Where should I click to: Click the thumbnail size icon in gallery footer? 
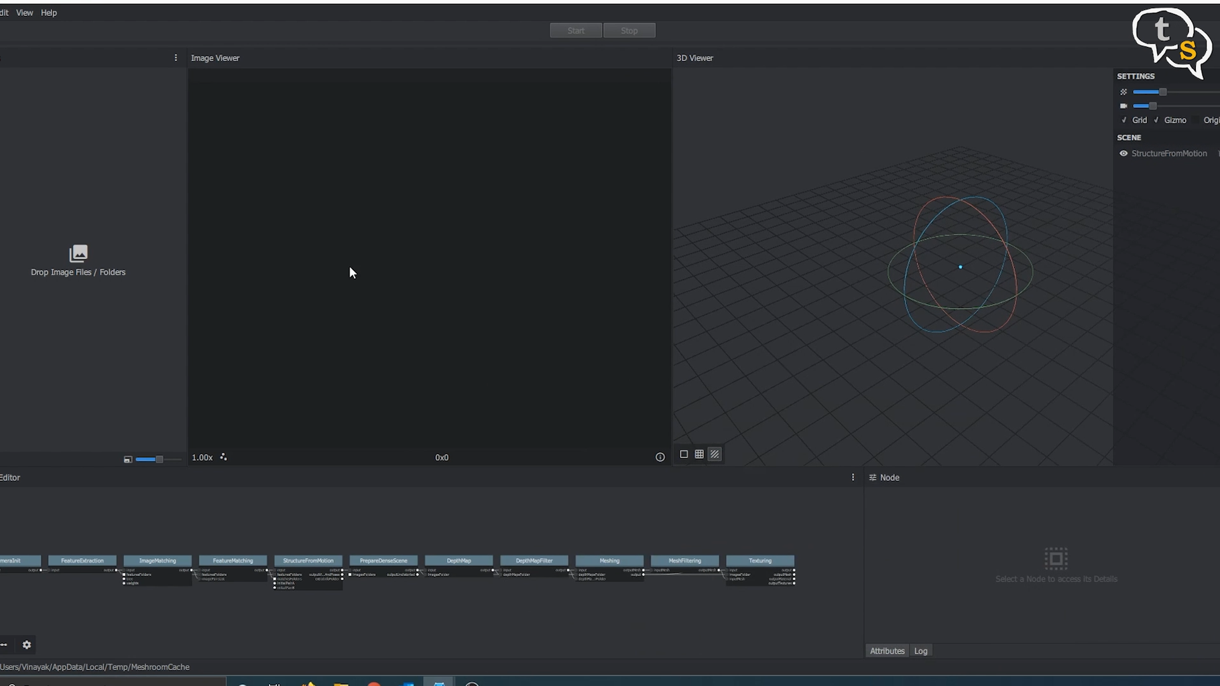pos(127,460)
